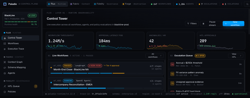Open the FX variance pattern anomaly escalation
The image size is (250, 98).
tap(206, 74)
